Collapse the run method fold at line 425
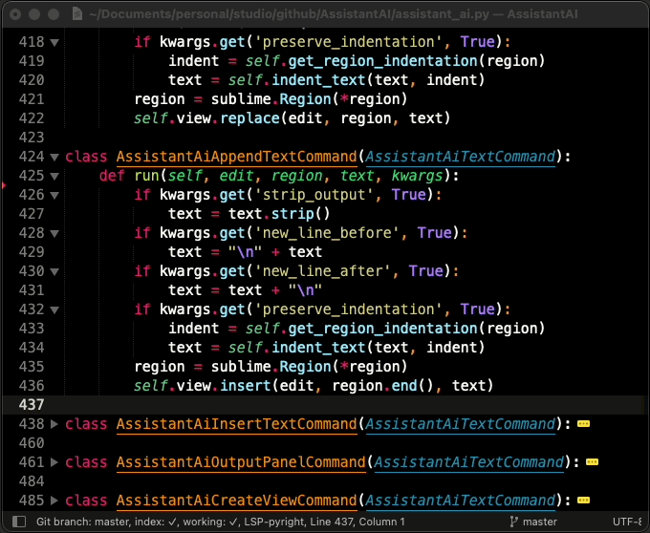650x533 pixels. click(54, 176)
